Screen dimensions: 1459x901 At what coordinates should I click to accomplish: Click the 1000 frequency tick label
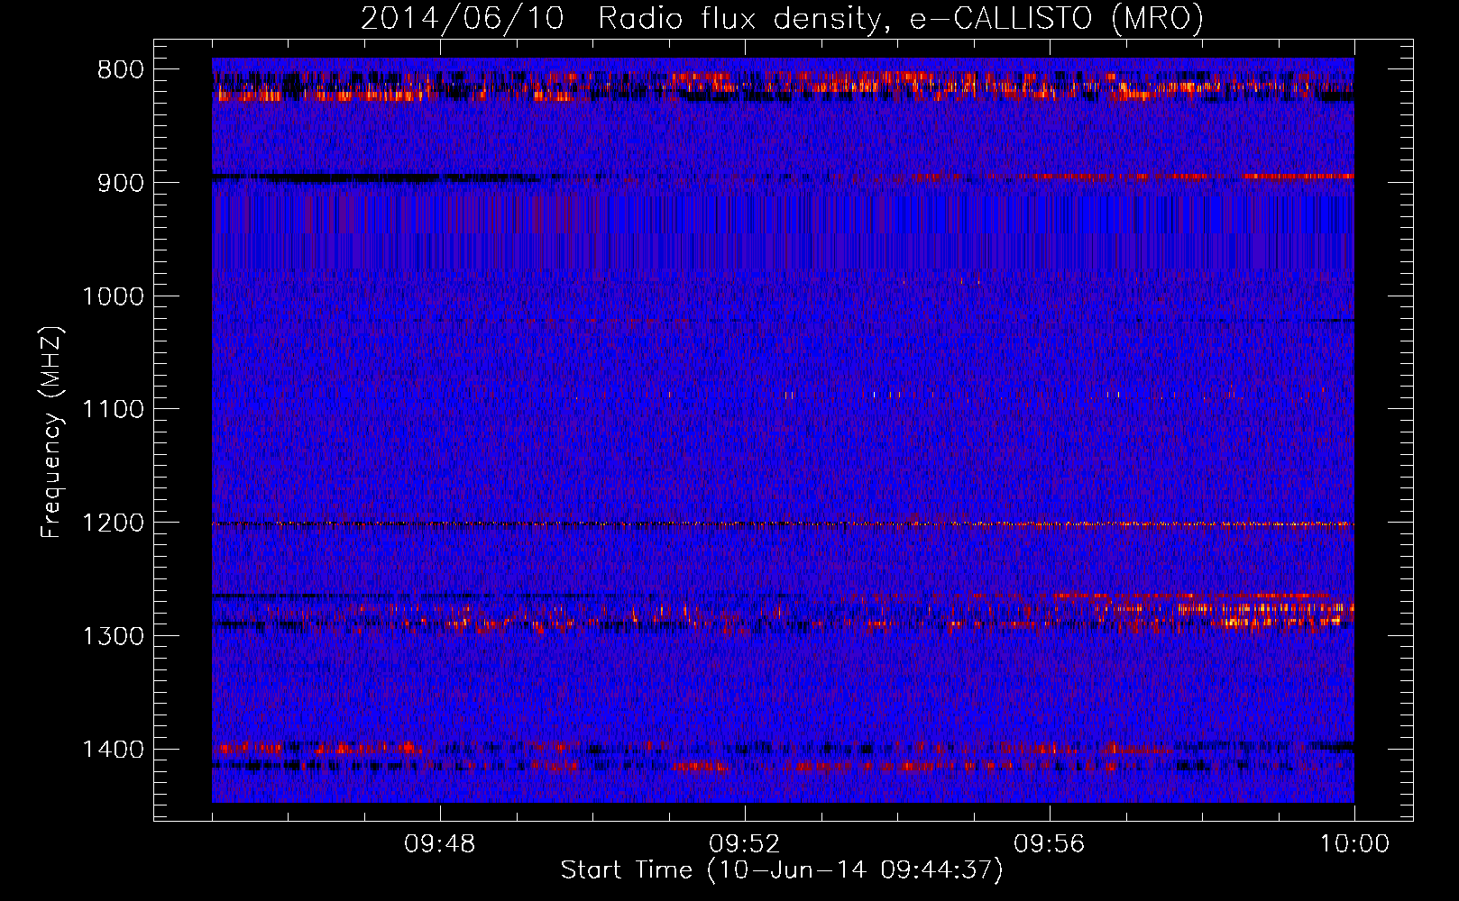pos(114,296)
